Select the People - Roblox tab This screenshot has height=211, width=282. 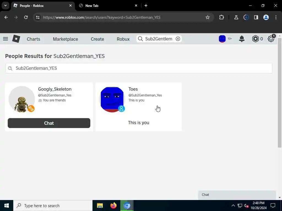point(43,5)
